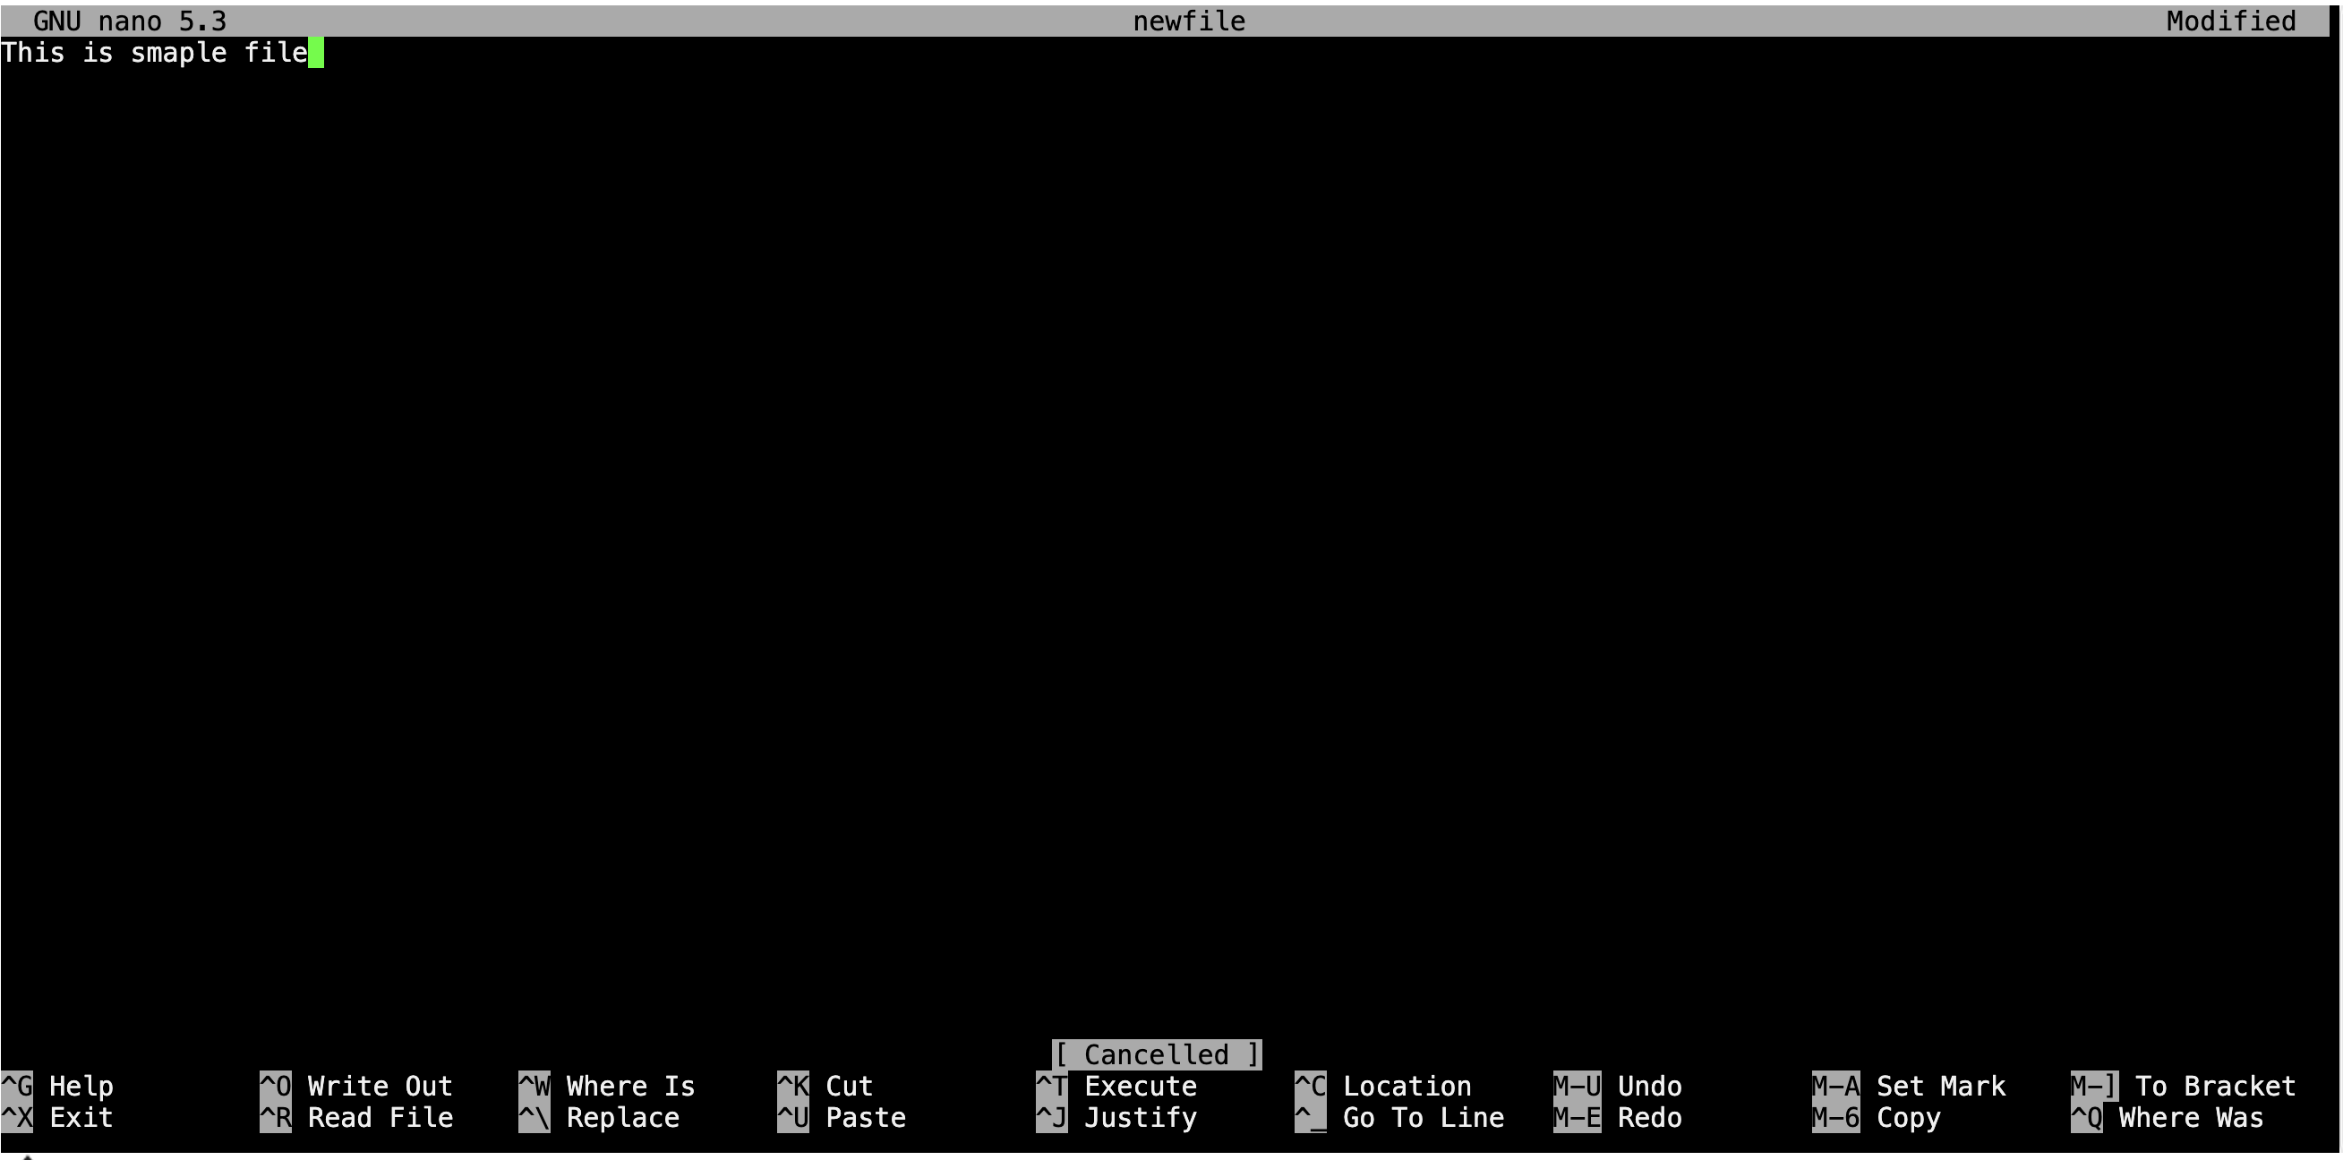The height and width of the screenshot is (1160, 2343).
Task: Click the M-U Undo shortcut
Action: click(1617, 1086)
